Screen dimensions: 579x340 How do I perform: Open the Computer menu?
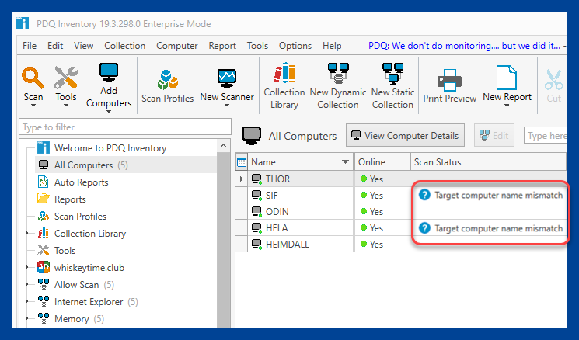177,46
